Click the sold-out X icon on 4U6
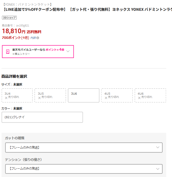 [139, 98]
